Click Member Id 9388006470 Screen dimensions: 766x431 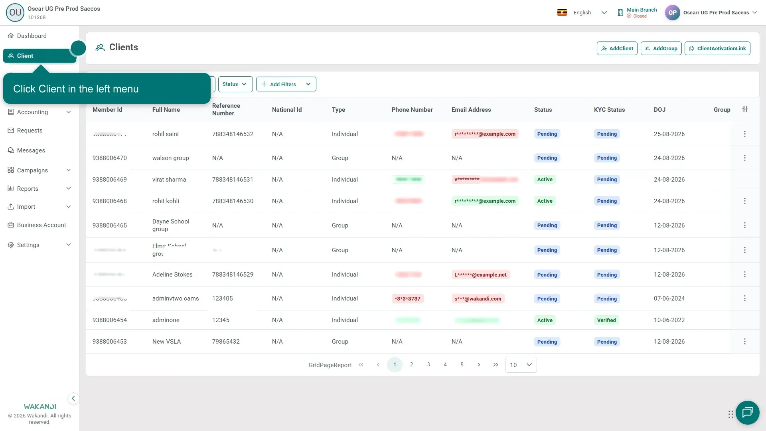pos(110,158)
